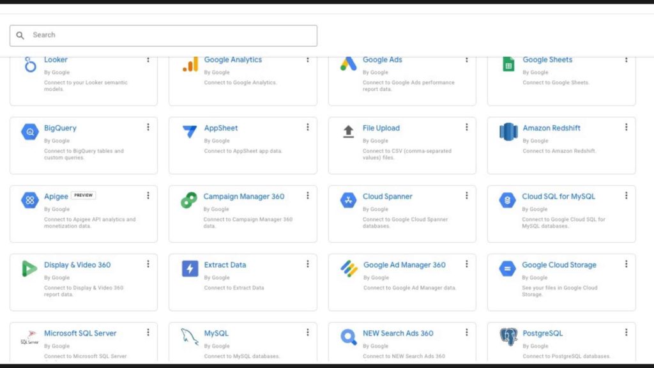Click the Google Ad Manager 360 title
Screen dimensions: 654x368
point(404,264)
